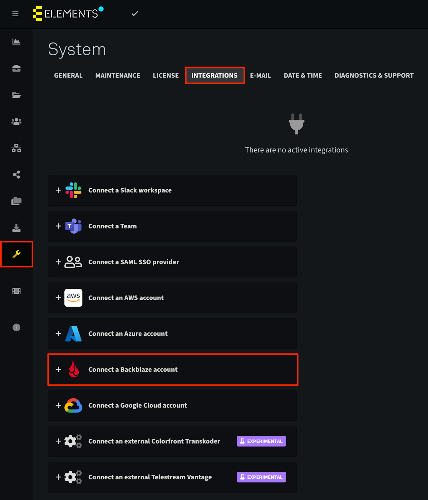
Task: Switch to the Diagnostics & Support tab
Action: click(x=374, y=76)
